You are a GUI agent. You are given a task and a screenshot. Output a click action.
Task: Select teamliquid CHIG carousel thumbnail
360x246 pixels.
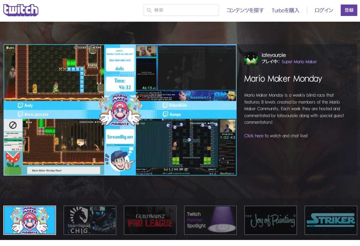[90, 220]
